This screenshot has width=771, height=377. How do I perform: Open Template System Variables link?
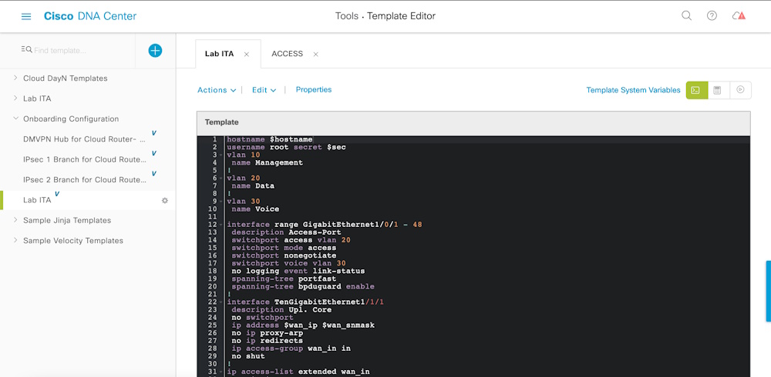633,90
